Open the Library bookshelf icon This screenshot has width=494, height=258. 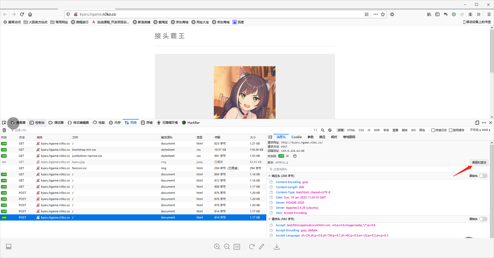click(x=429, y=14)
